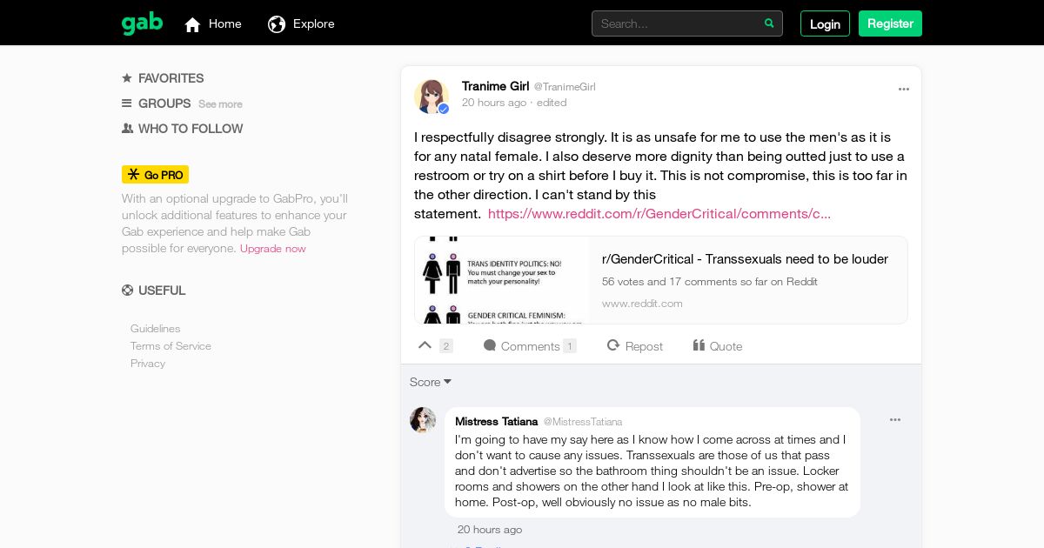Expand the Score sort dropdown

(x=431, y=382)
